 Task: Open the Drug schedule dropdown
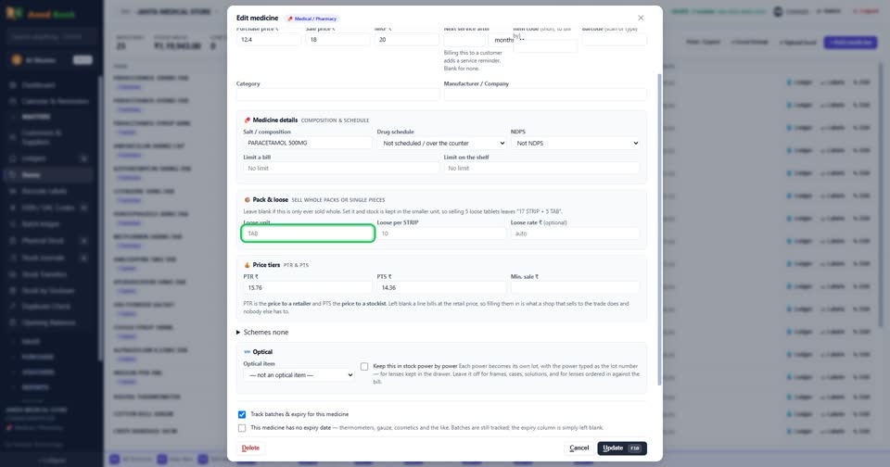441,143
